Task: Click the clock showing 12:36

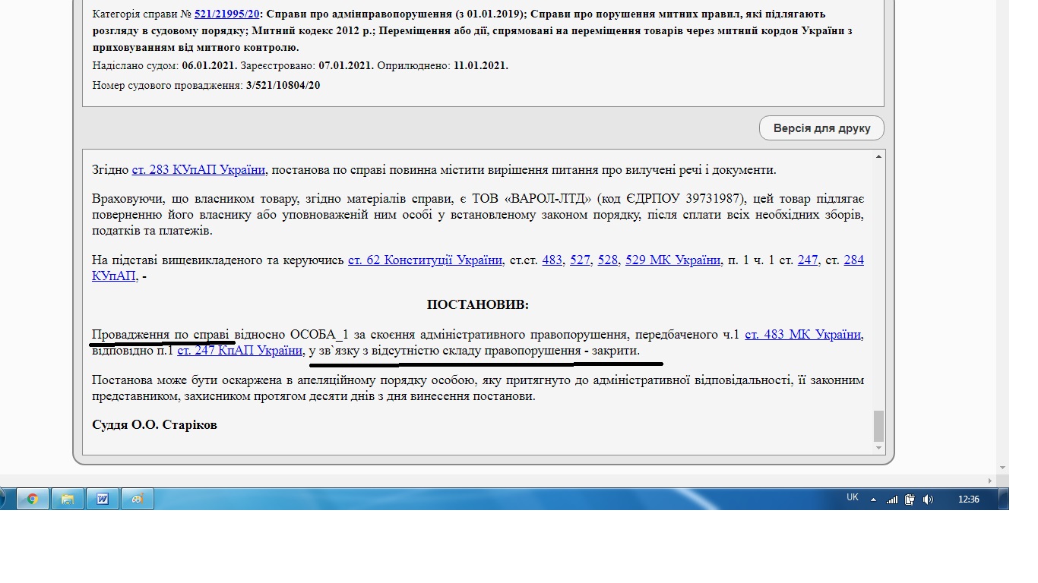Action: 968,499
